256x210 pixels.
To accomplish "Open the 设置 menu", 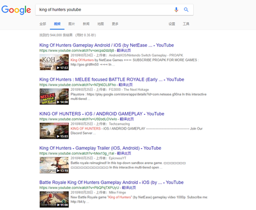I will (x=172, y=24).
